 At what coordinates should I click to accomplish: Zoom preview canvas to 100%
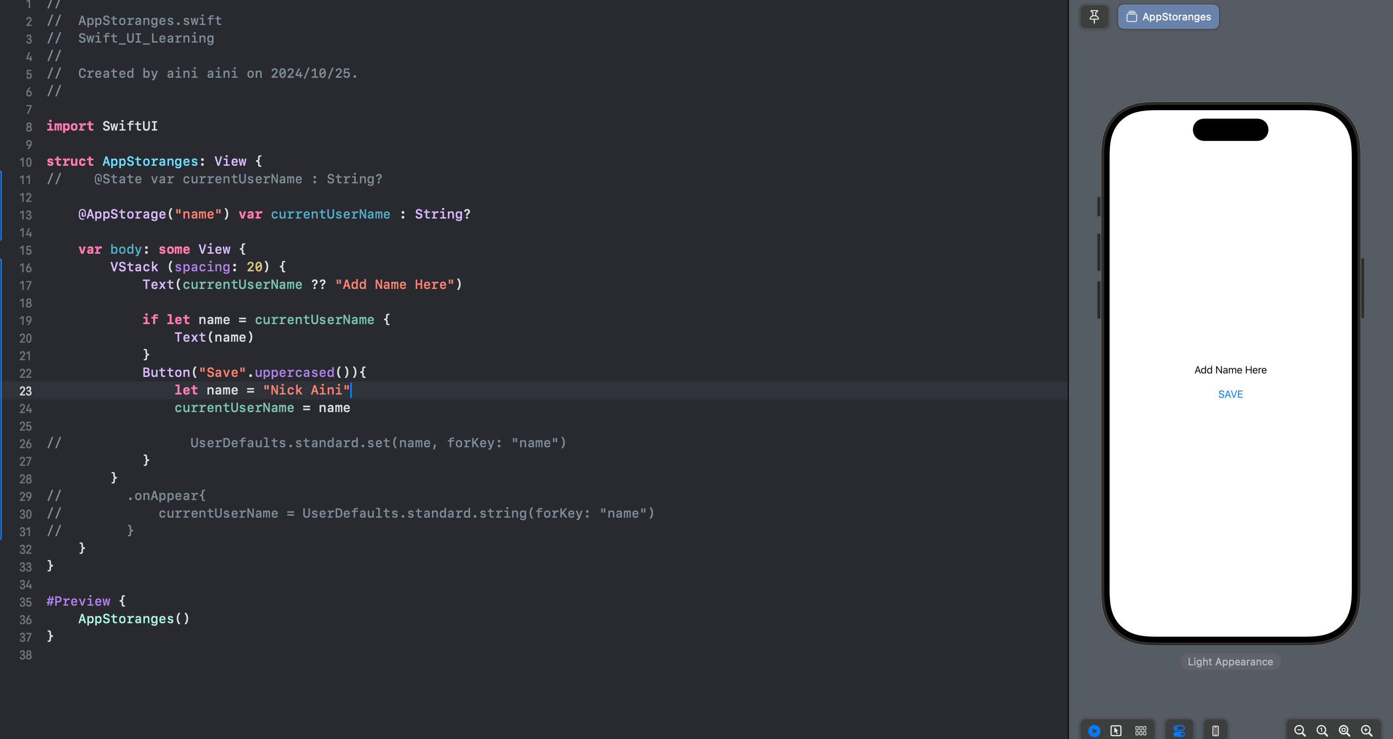1322,730
